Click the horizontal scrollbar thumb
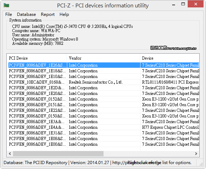 pyautogui.click(x=58, y=153)
